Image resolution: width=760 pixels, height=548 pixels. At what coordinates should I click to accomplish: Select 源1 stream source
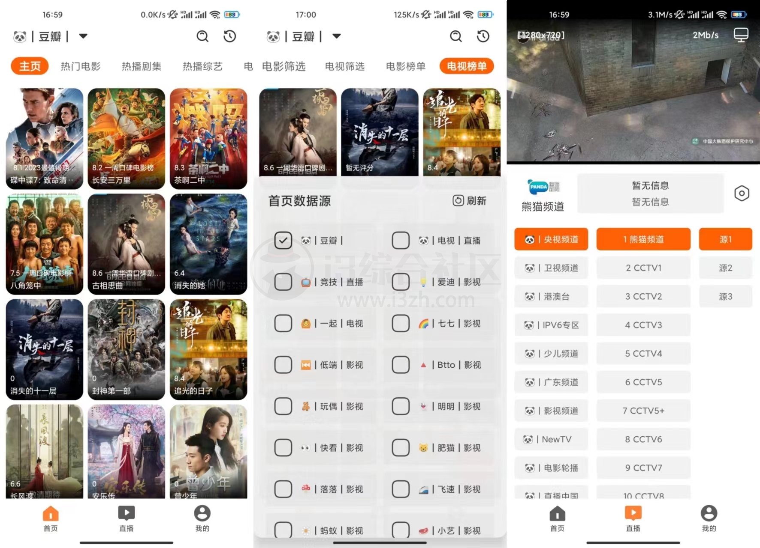tap(726, 239)
